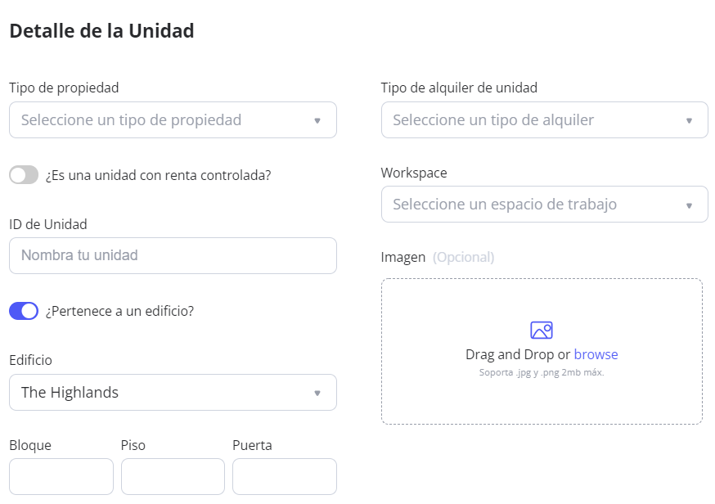Click the caret icon in the Workspace selector
This screenshot has height=504, width=715.
[689, 205]
